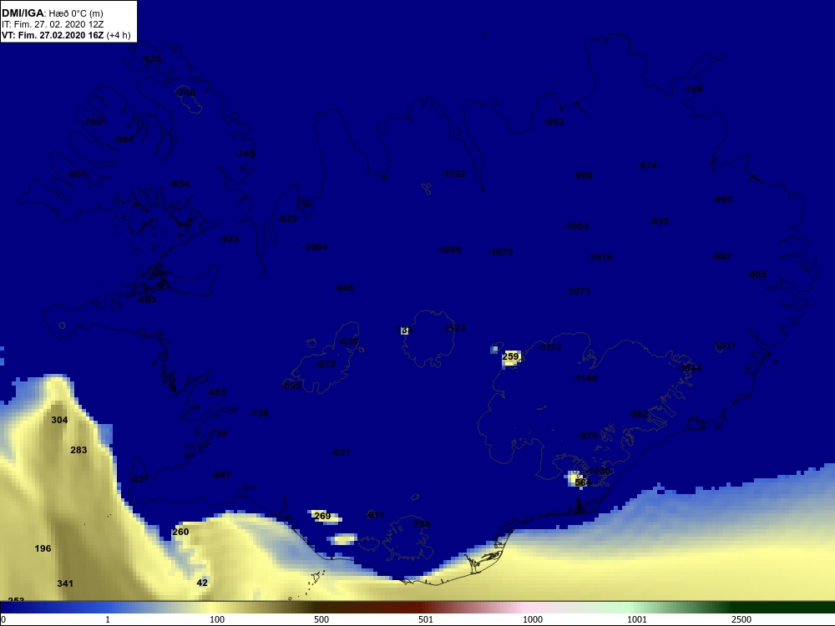
Task: Click the -683 value label
Action: point(147,300)
